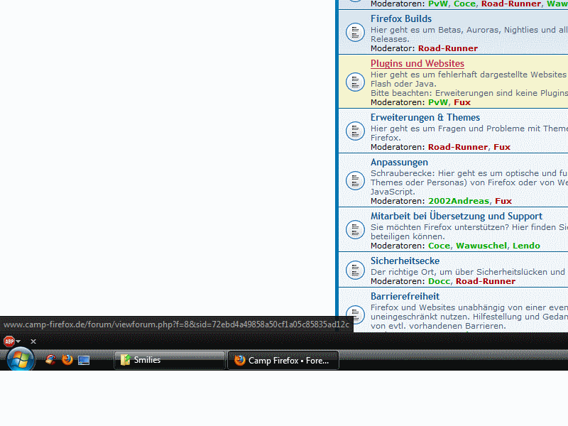
Task: Click forum icon next to Anpassungen
Action: [x=355, y=180]
